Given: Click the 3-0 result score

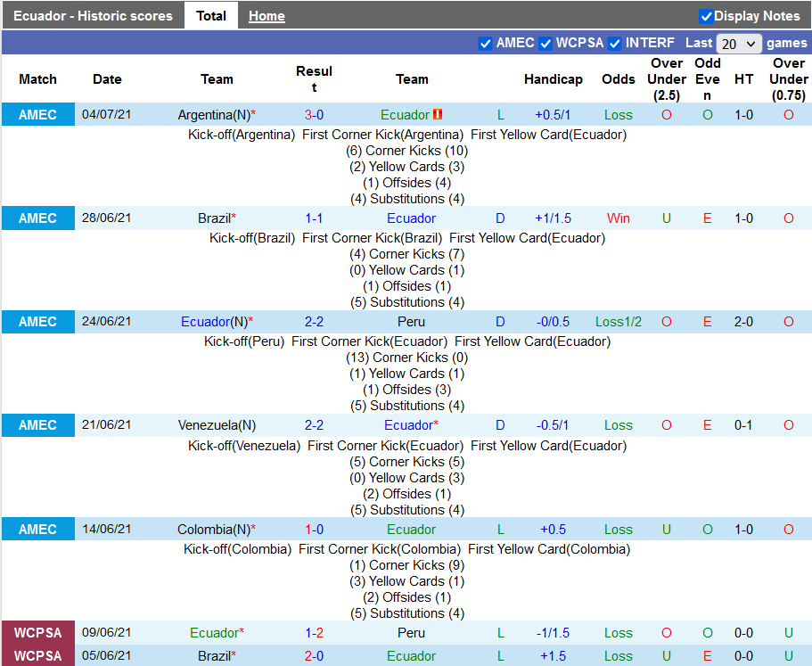Looking at the screenshot, I should pos(314,115).
